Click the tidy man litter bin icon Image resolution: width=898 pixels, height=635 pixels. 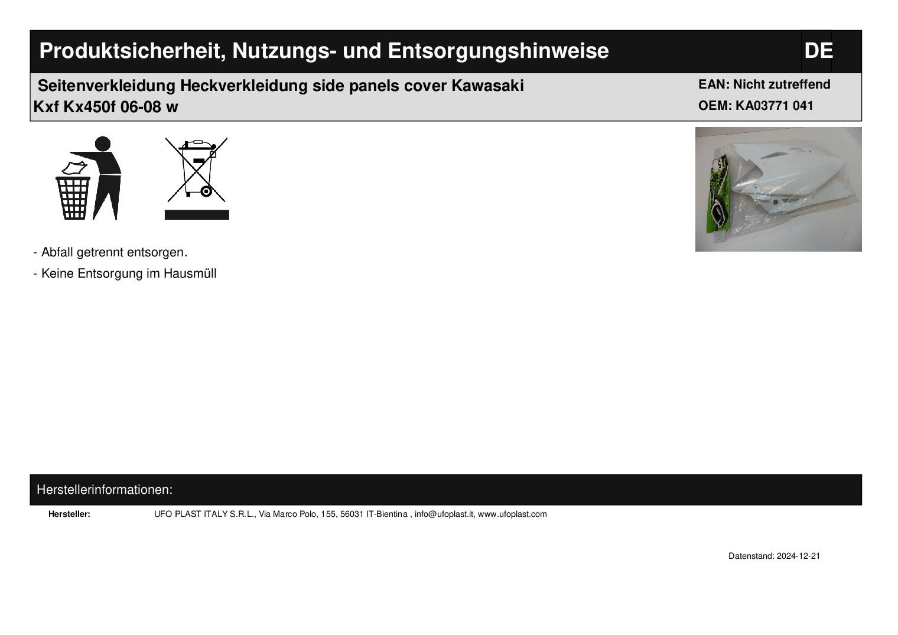[89, 178]
